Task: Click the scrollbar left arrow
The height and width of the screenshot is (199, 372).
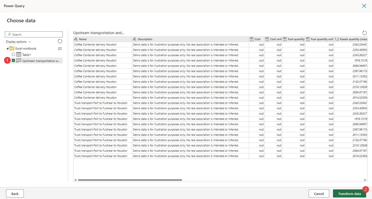Action: (x=75, y=180)
